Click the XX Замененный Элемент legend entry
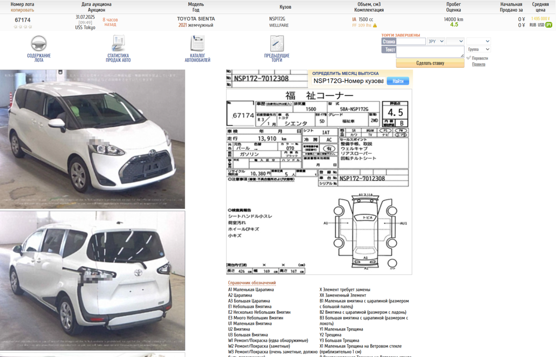The width and height of the screenshot is (558, 357). click(343, 295)
